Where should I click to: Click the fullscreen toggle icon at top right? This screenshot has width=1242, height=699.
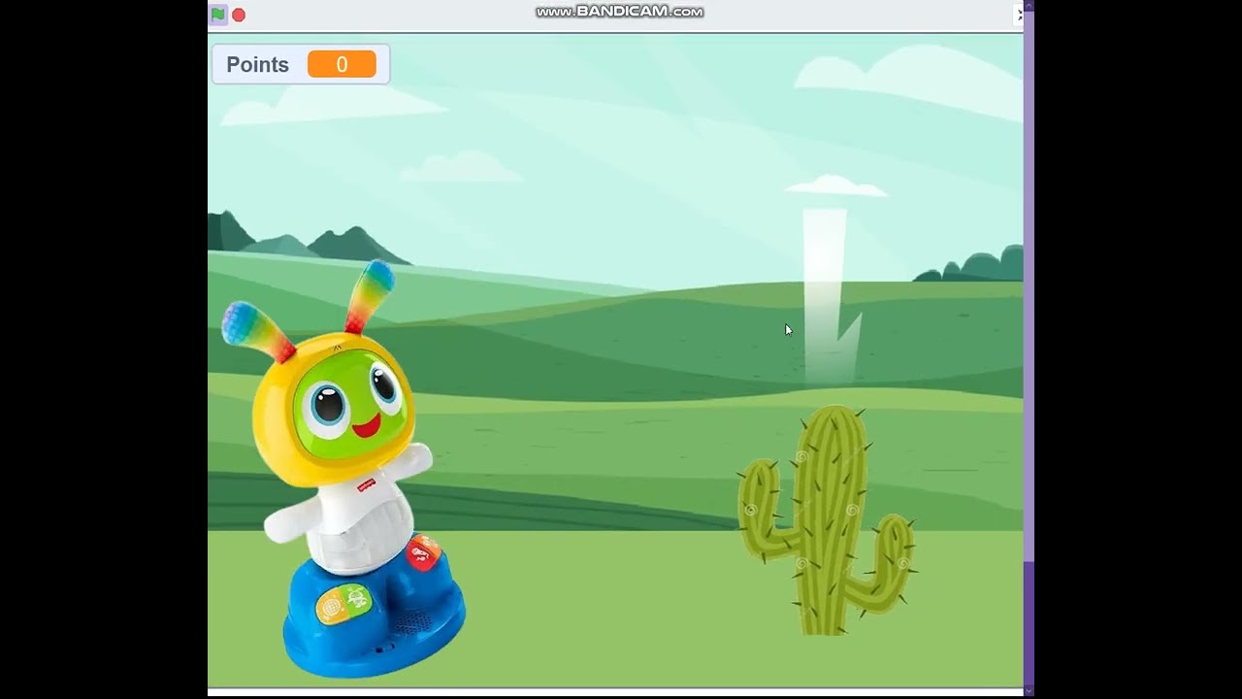pos(1018,15)
